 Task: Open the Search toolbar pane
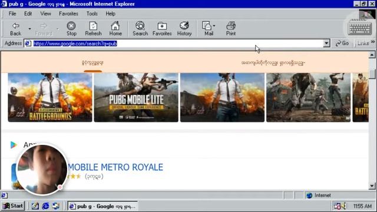140,29
